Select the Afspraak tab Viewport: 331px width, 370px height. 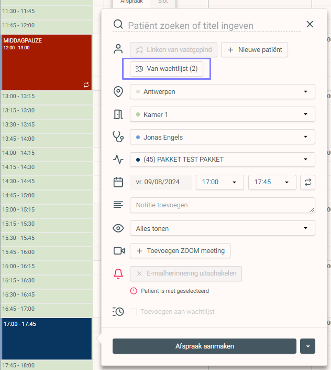pyautogui.click(x=131, y=3)
